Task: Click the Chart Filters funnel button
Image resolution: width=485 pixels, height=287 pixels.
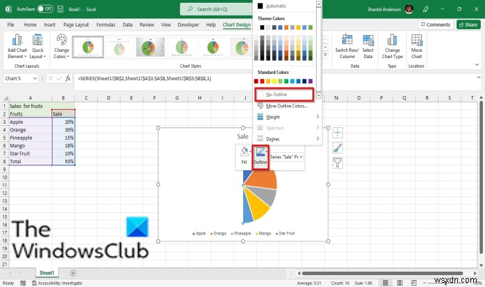Action: (337, 163)
